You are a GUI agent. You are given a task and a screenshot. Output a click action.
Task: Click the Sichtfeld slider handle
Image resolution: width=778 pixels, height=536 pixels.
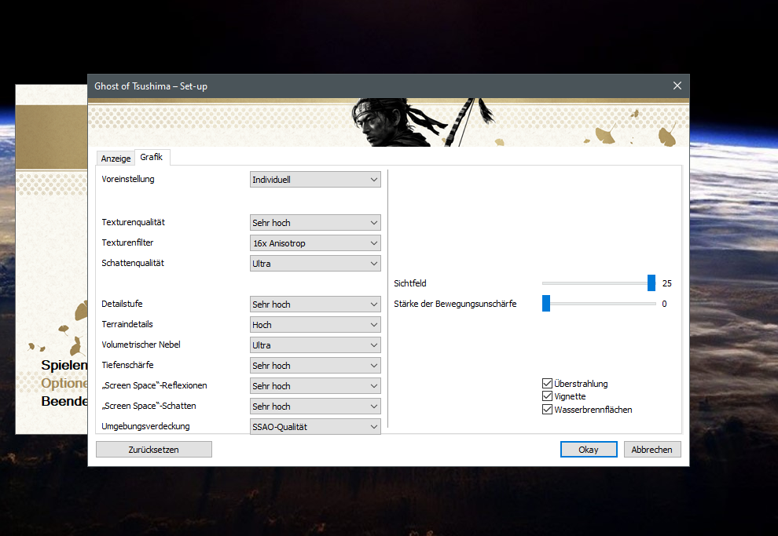pyautogui.click(x=651, y=283)
